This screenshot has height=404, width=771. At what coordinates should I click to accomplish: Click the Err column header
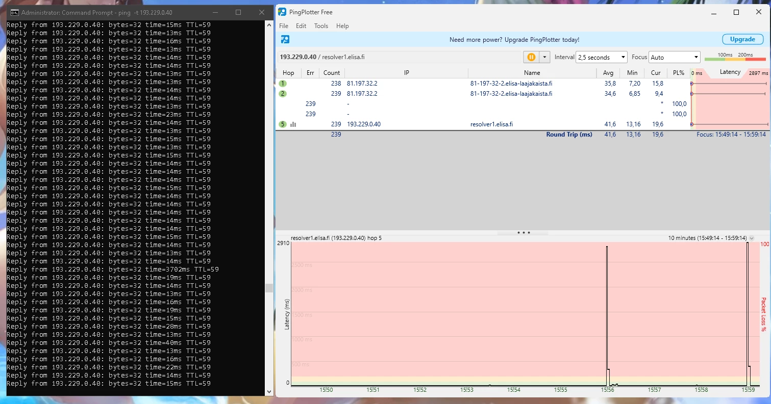[310, 73]
